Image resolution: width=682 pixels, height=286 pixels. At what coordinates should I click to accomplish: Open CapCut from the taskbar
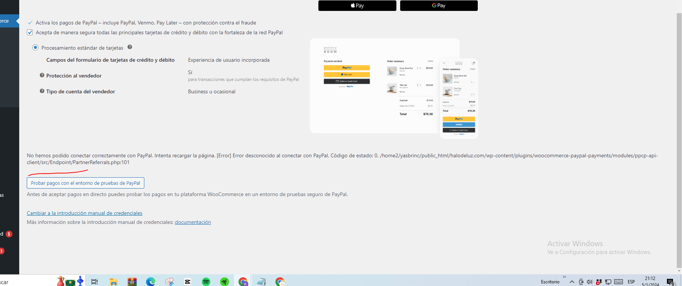pos(188,281)
